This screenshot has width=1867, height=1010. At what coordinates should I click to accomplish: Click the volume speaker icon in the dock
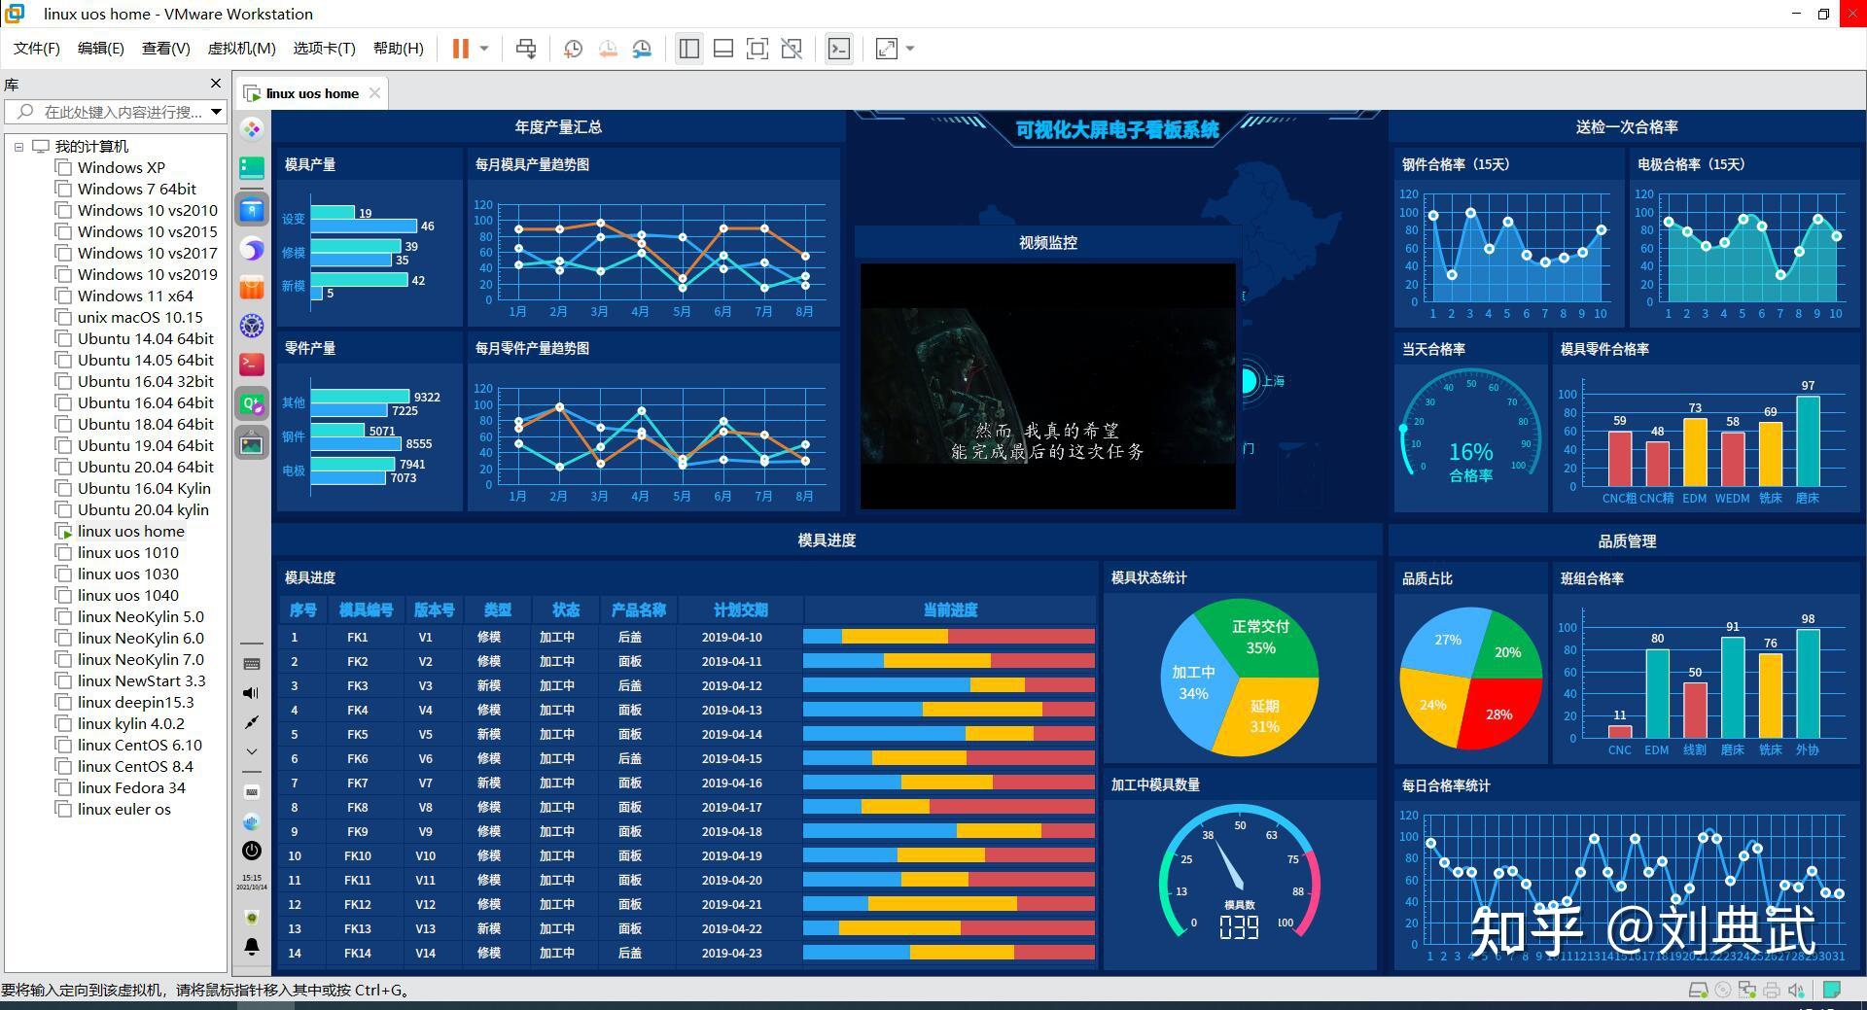tap(251, 693)
